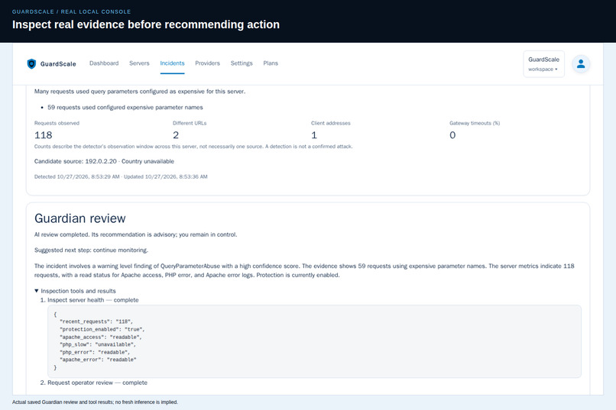Screen dimensions: 616x410
Task: Click the "apache_error": "readable" JSON line
Action: click(x=98, y=360)
